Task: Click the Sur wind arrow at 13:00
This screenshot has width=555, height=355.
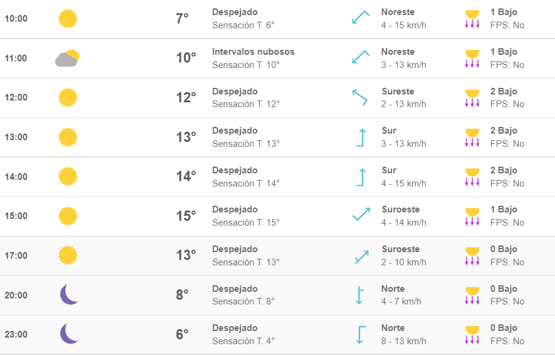Action: tap(361, 137)
